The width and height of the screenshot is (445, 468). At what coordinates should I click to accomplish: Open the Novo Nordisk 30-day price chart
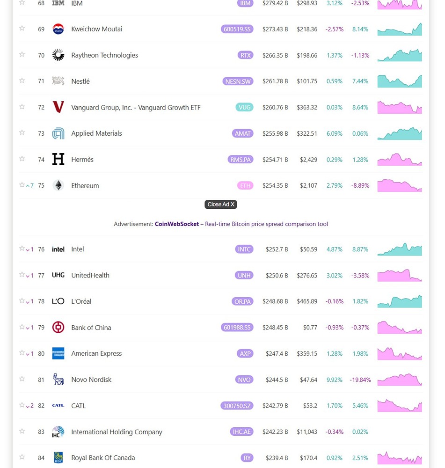(x=400, y=380)
